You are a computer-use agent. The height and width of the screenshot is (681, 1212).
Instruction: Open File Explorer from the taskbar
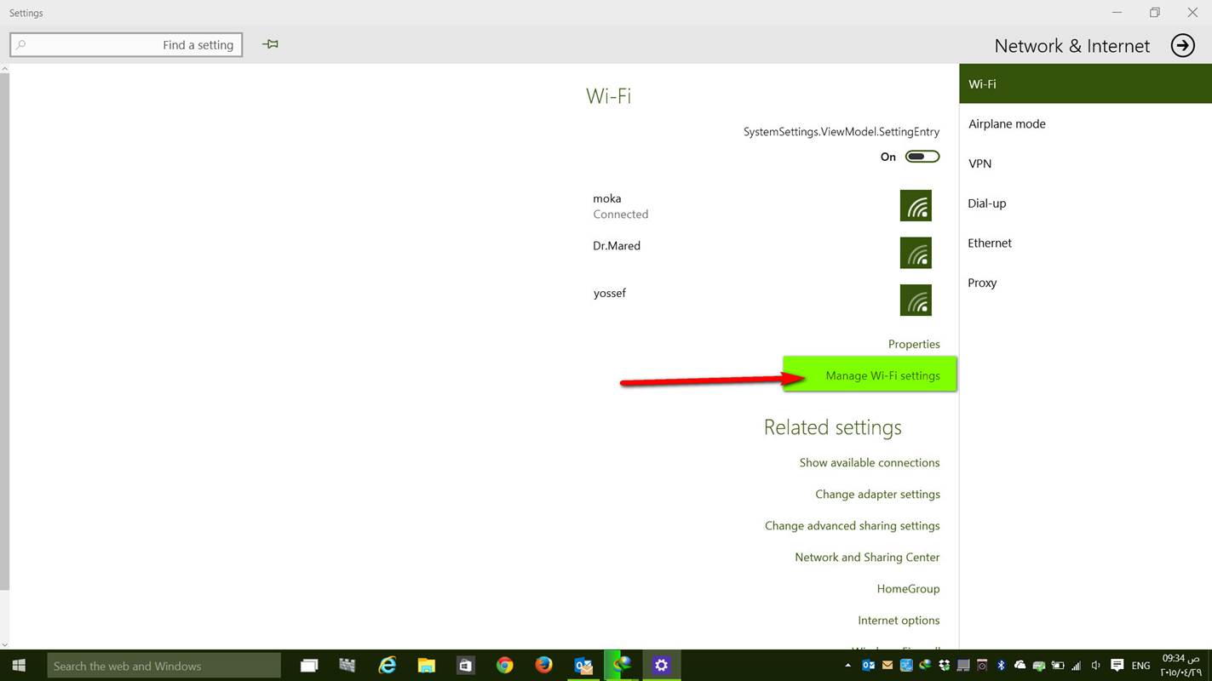(x=427, y=666)
